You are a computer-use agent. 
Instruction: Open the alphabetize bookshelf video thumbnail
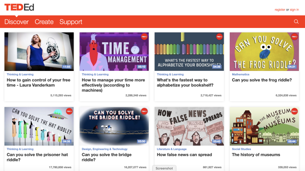pyautogui.click(x=189, y=51)
